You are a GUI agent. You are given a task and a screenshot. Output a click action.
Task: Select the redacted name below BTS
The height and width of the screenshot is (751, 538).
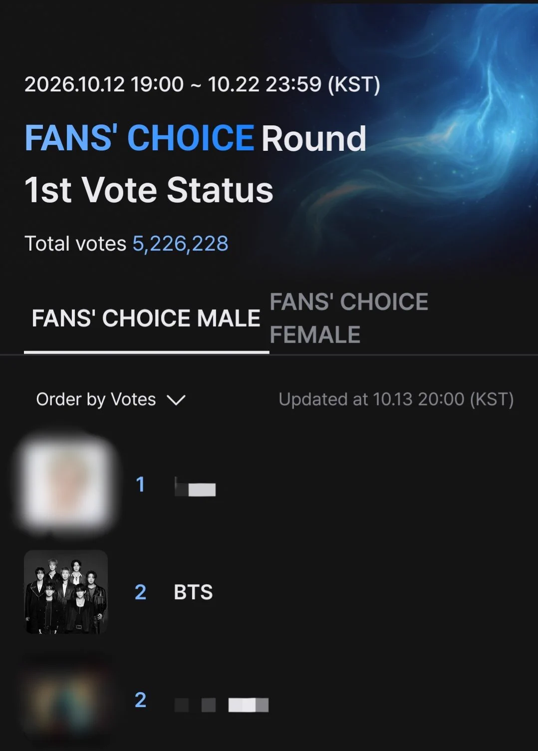click(222, 705)
